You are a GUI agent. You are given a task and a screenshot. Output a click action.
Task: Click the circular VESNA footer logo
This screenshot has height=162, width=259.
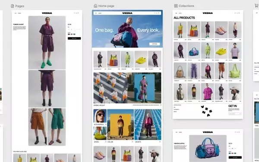(x=206, y=111)
